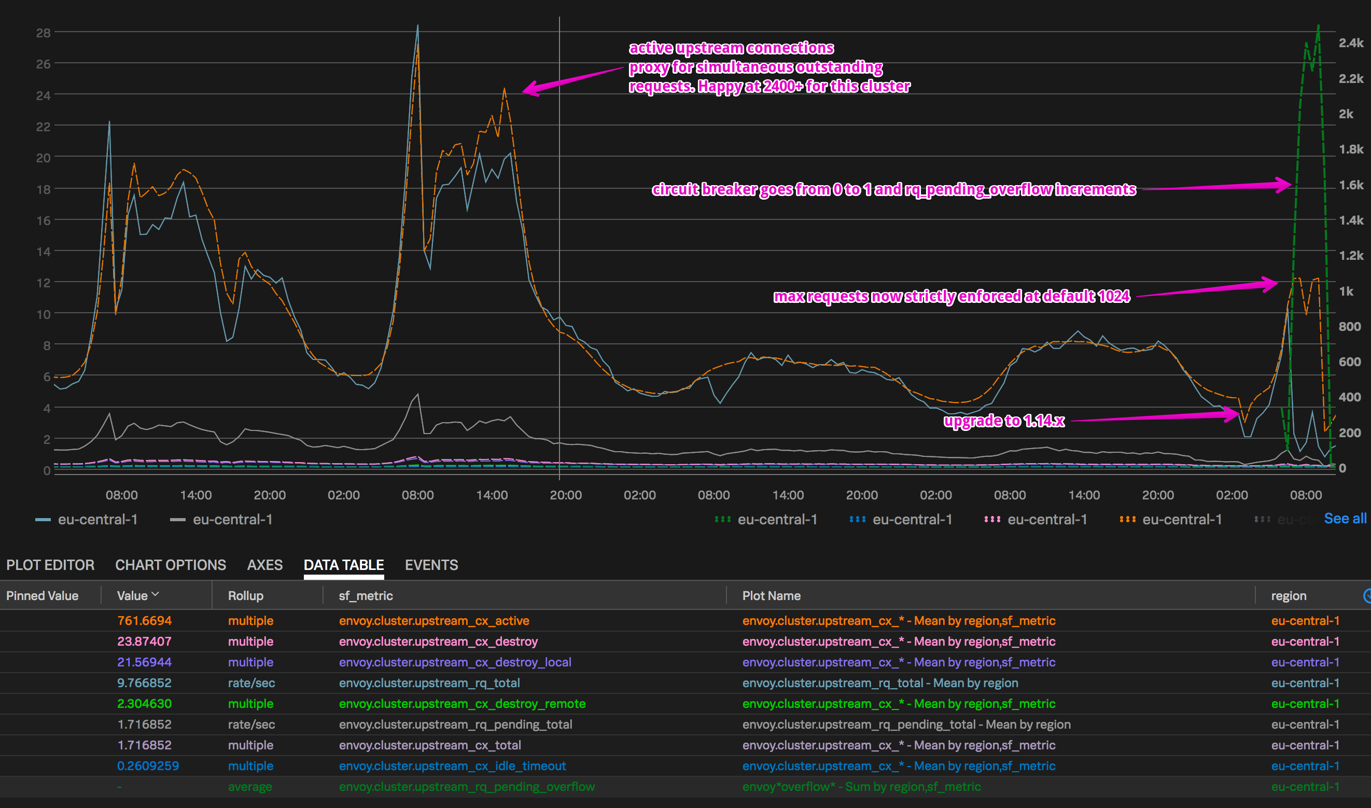
Task: Click the envoy*overflow* Sum by region plot name
Action: (x=862, y=786)
